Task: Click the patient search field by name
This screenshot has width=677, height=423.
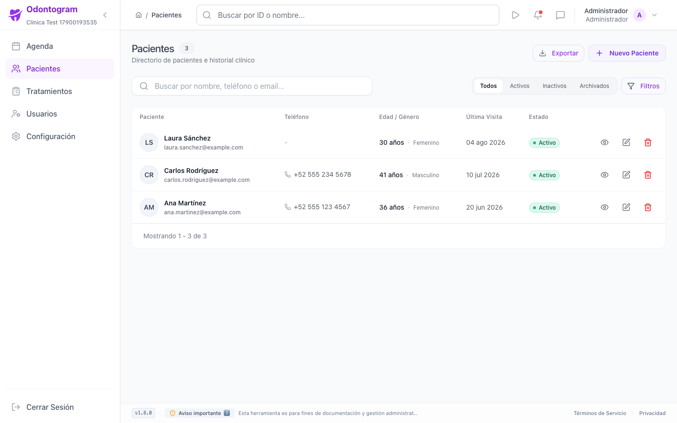Action: click(x=252, y=86)
